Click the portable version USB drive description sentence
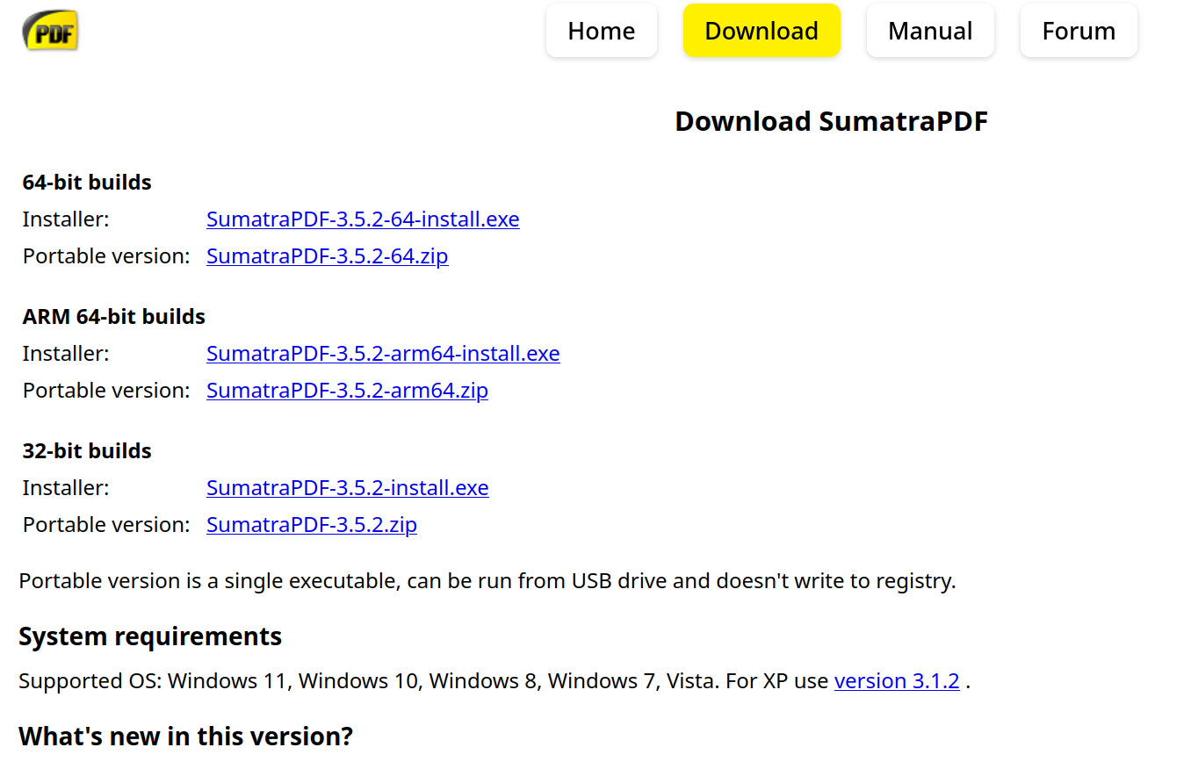The height and width of the screenshot is (769, 1191). [x=487, y=580]
